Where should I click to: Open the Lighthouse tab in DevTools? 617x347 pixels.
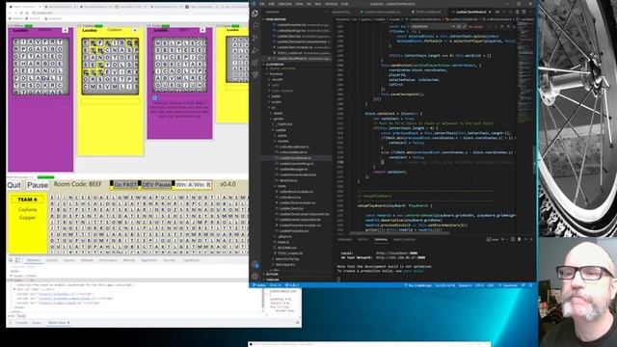pyautogui.click(x=191, y=260)
